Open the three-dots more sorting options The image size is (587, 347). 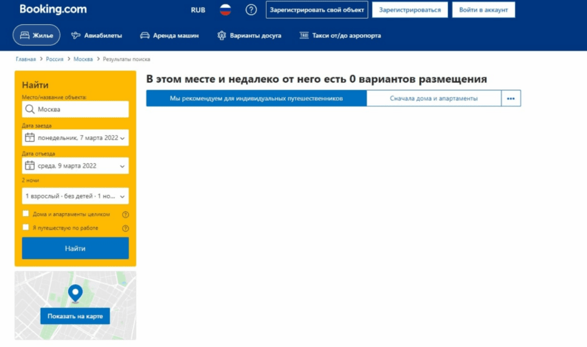pos(511,98)
